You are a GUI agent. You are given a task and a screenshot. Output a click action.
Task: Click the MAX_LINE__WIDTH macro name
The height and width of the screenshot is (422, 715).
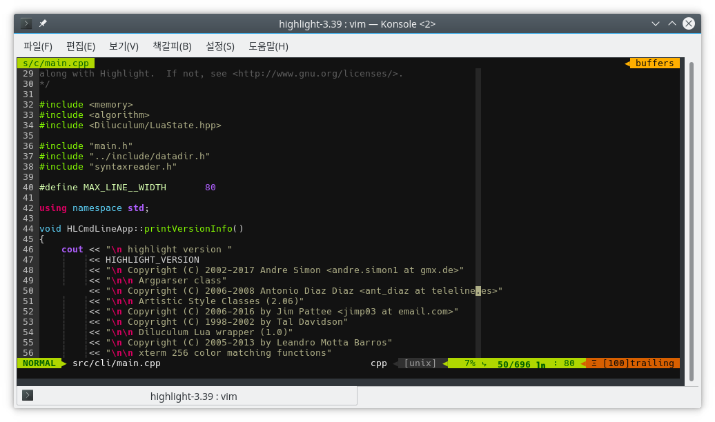click(124, 188)
